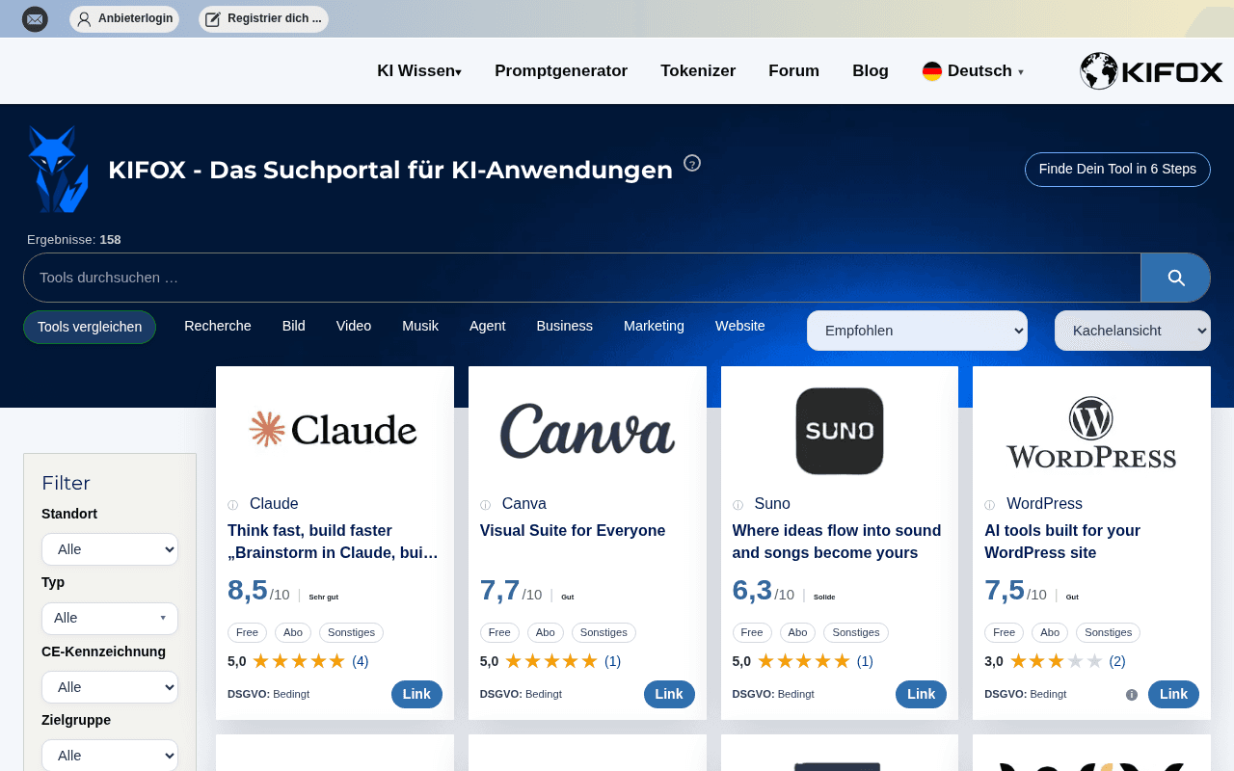This screenshot has height=771, width=1234.
Task: Click the Sonstiges tag on Suno card
Action: pos(856,633)
